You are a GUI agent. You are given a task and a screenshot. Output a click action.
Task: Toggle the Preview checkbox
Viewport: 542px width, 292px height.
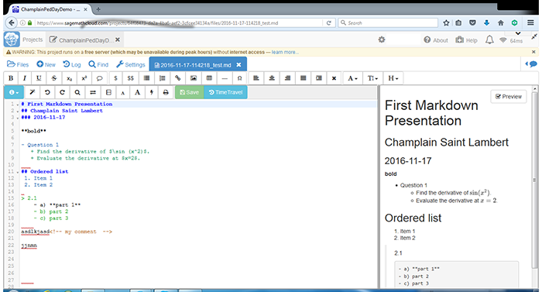pyautogui.click(x=509, y=97)
